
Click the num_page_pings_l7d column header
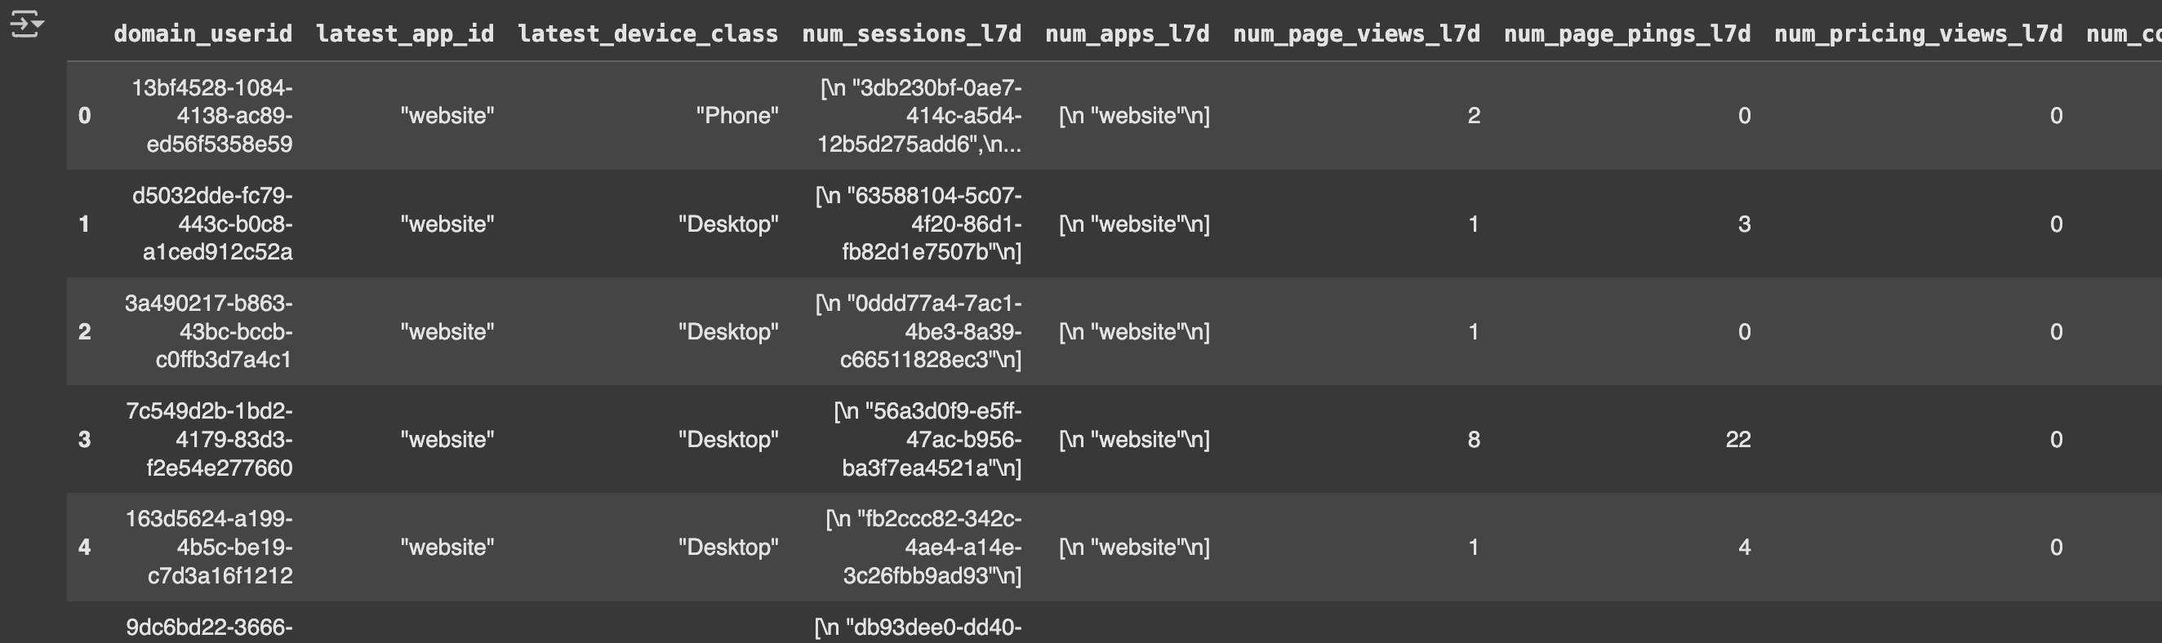1627,33
